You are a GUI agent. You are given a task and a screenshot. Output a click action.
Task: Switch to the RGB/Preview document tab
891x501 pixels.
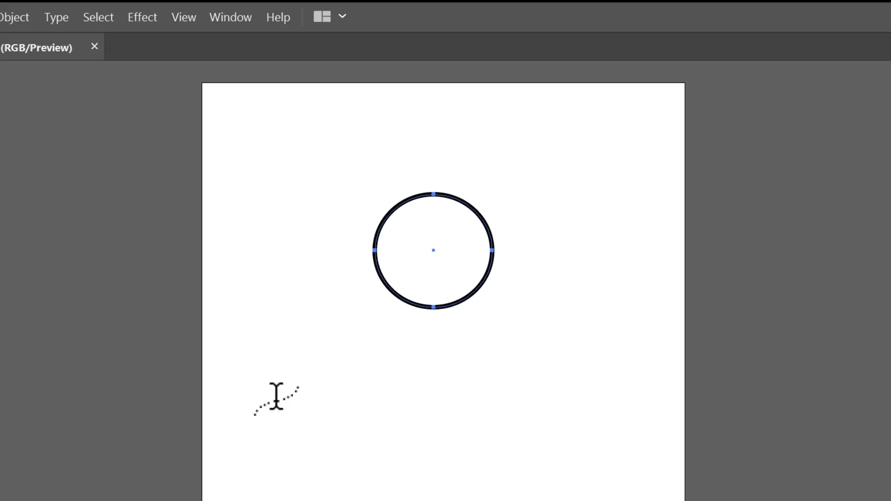37,47
